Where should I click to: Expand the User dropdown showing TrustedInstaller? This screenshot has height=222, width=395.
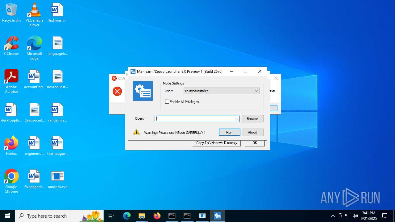[x=256, y=91]
